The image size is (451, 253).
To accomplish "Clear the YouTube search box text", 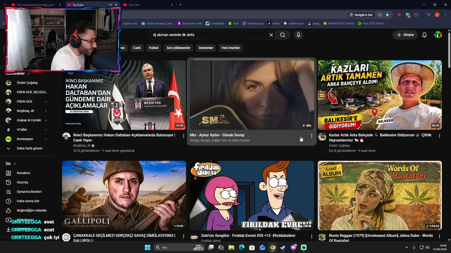I will 271,35.
